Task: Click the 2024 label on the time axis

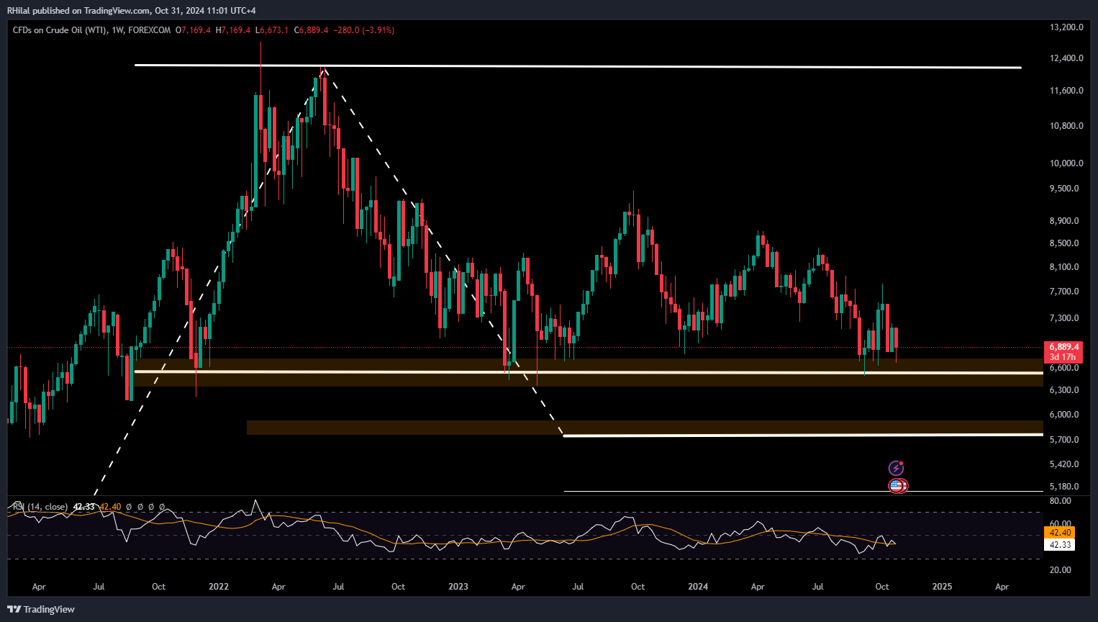Action: coord(698,587)
